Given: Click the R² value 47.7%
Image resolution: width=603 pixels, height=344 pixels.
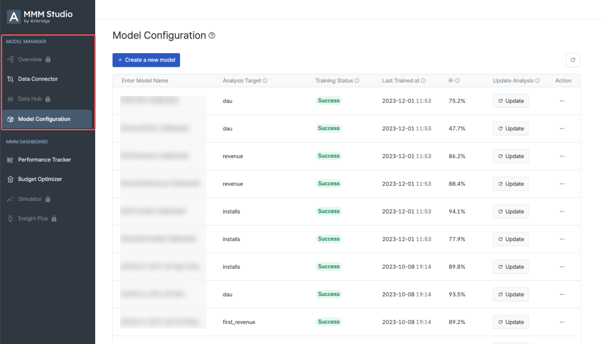Looking at the screenshot, I should (457, 129).
